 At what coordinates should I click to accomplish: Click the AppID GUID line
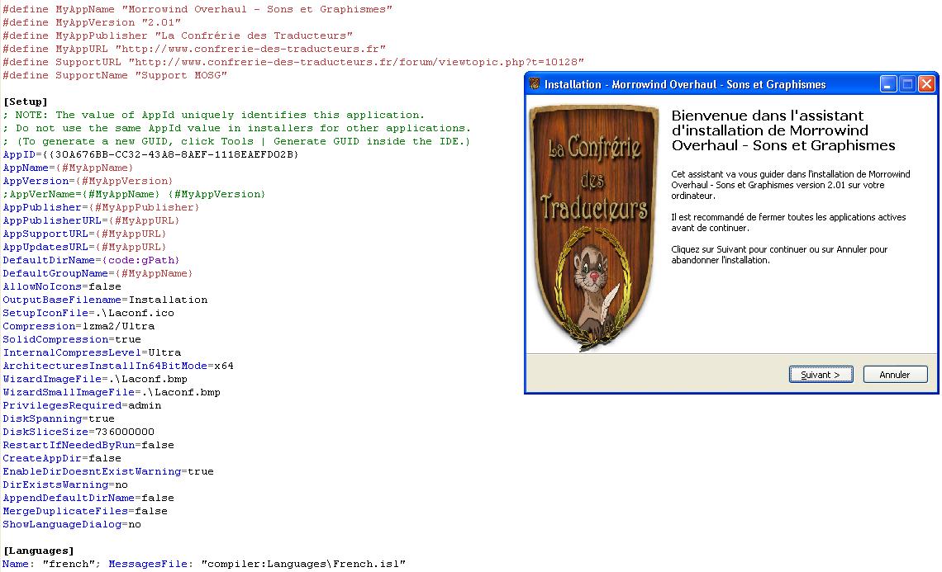[x=150, y=154]
